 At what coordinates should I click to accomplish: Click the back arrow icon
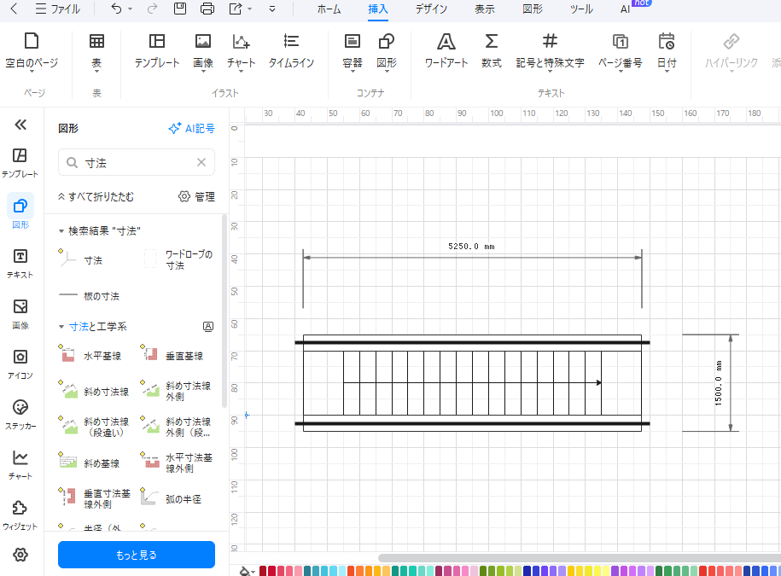tap(14, 9)
